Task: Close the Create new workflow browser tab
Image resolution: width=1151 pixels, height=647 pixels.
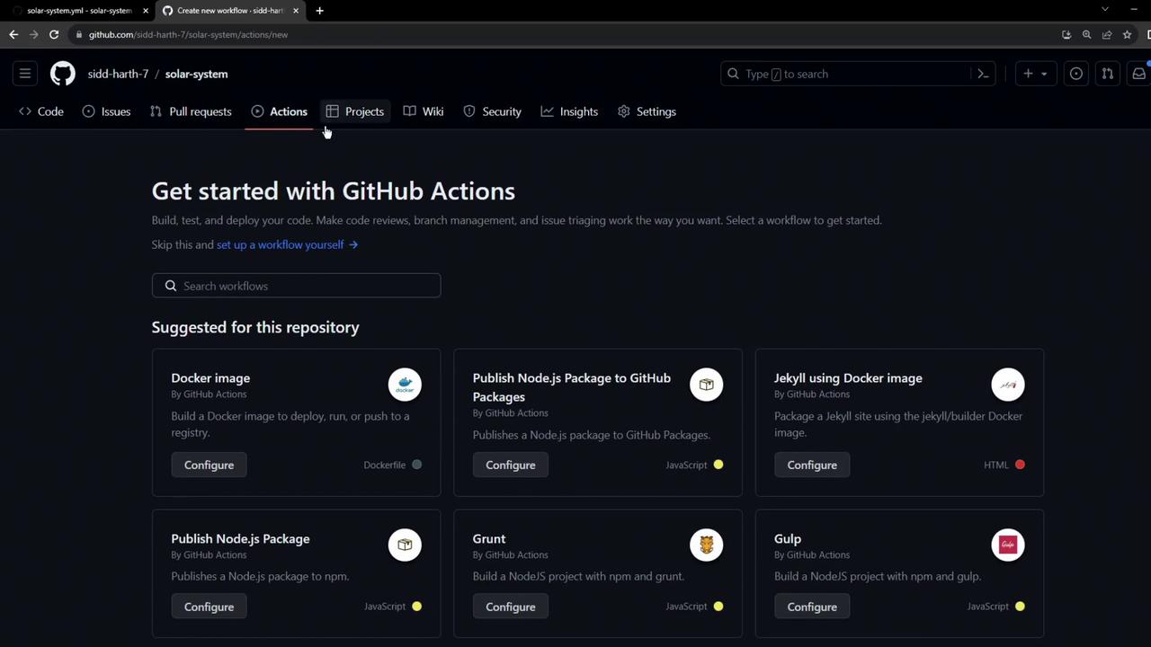Action: 296,11
